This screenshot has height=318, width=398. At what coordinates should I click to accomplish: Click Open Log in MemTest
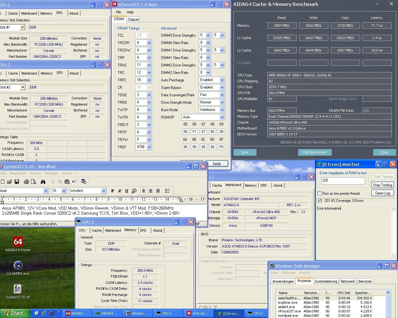[x=382, y=193]
